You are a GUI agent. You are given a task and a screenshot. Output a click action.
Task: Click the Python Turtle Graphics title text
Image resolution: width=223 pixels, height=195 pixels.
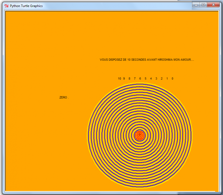[x=26, y=6]
